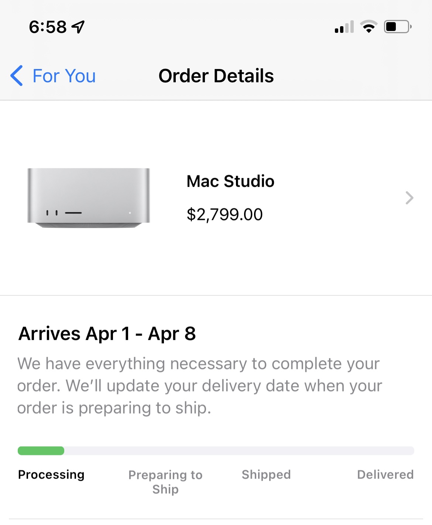Tap the Arrives Apr 1 - Apr 8 heading
Viewport: 432px width, 525px height.
click(x=107, y=334)
